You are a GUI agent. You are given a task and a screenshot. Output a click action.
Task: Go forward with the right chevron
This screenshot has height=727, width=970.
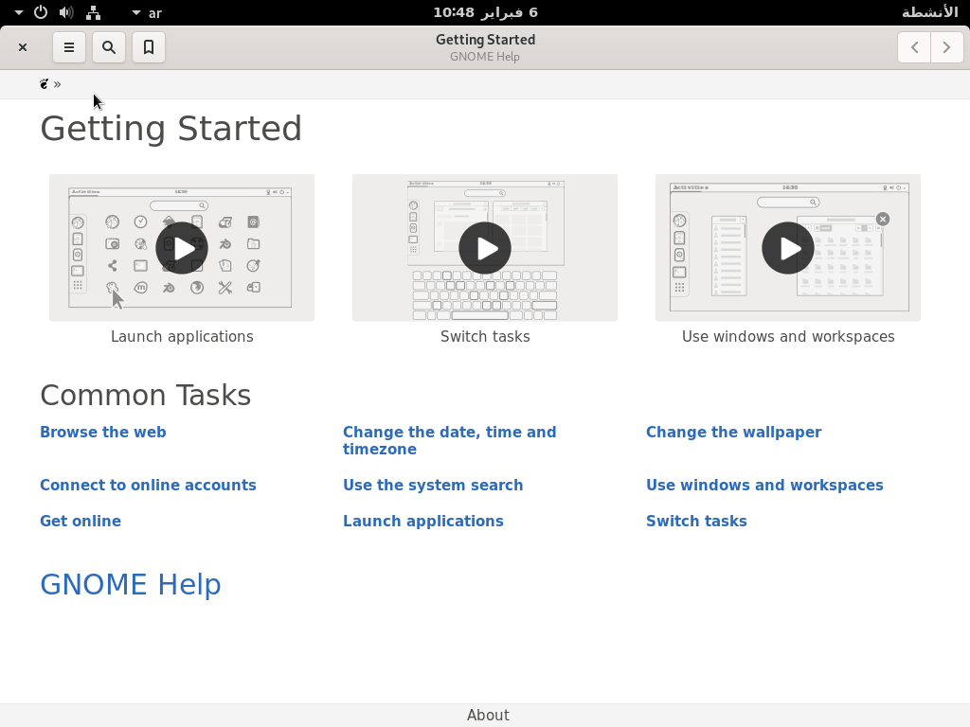click(946, 47)
